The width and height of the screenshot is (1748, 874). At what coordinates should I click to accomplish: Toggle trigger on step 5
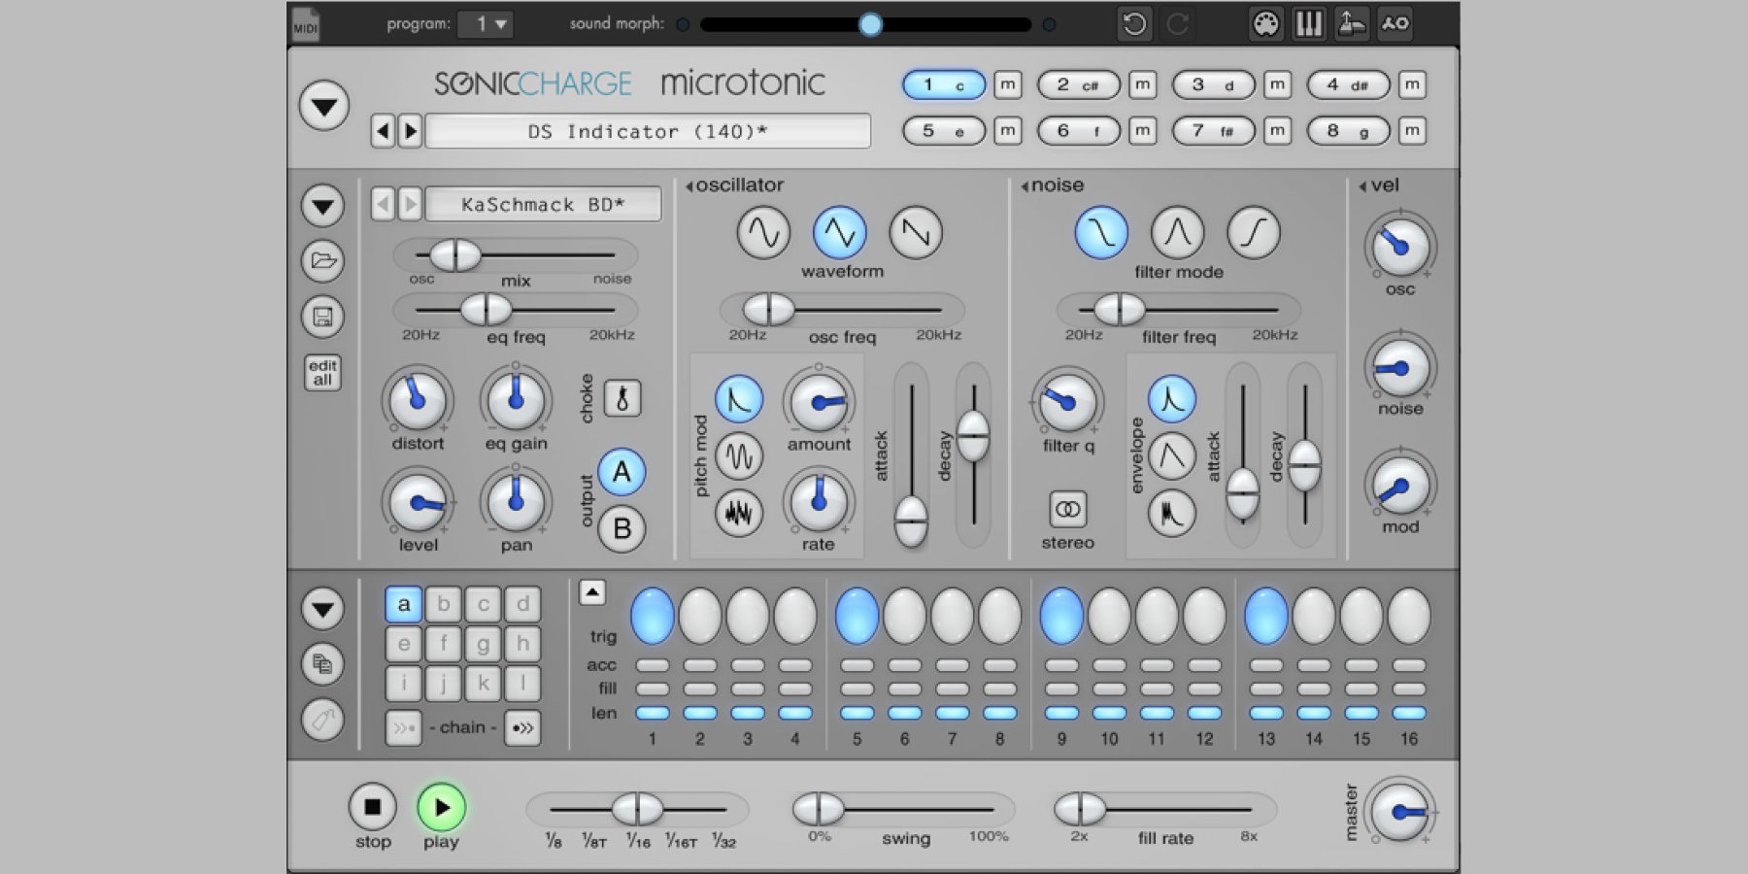(x=857, y=616)
